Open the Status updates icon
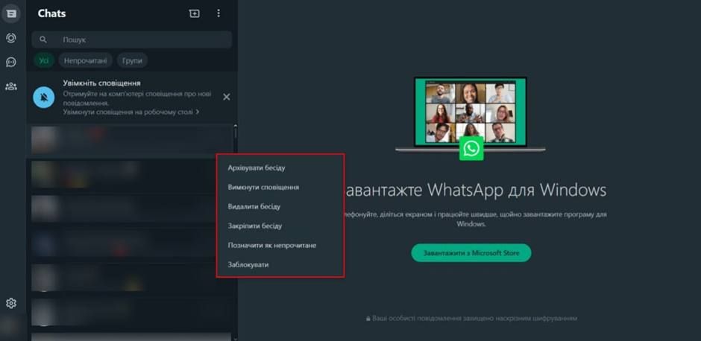The width and height of the screenshot is (701, 341). [x=11, y=38]
